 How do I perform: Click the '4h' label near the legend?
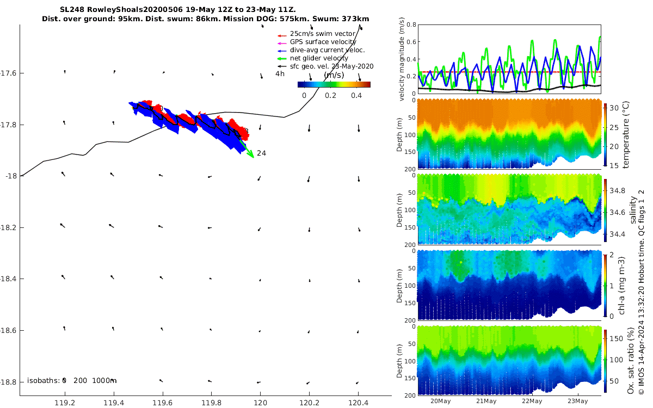point(280,73)
